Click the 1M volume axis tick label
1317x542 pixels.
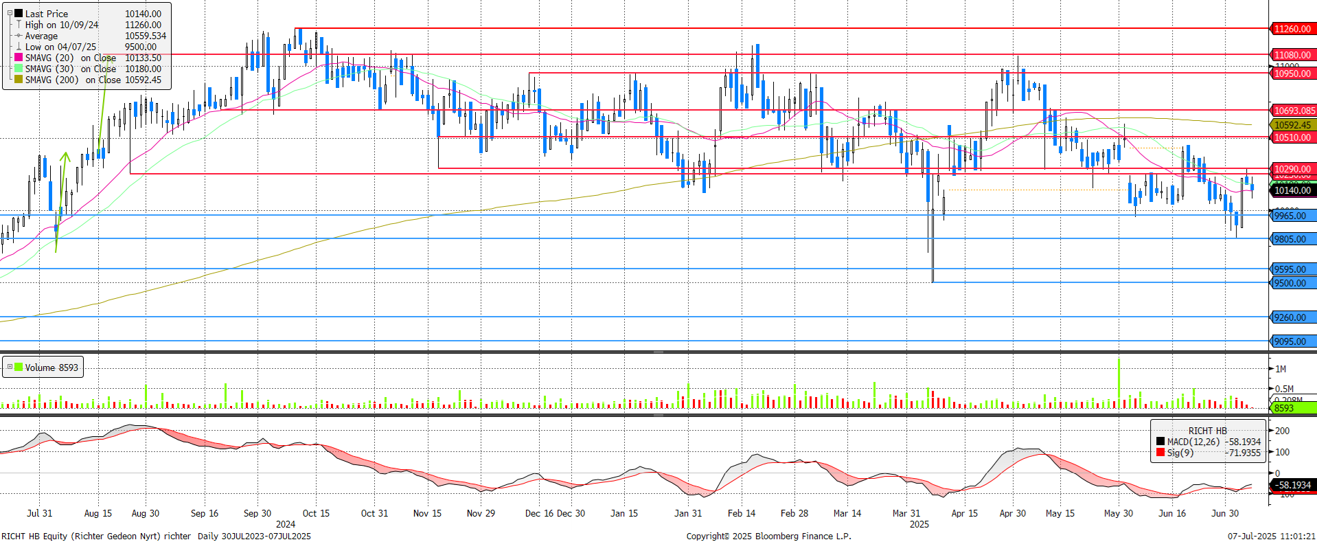click(x=1281, y=369)
